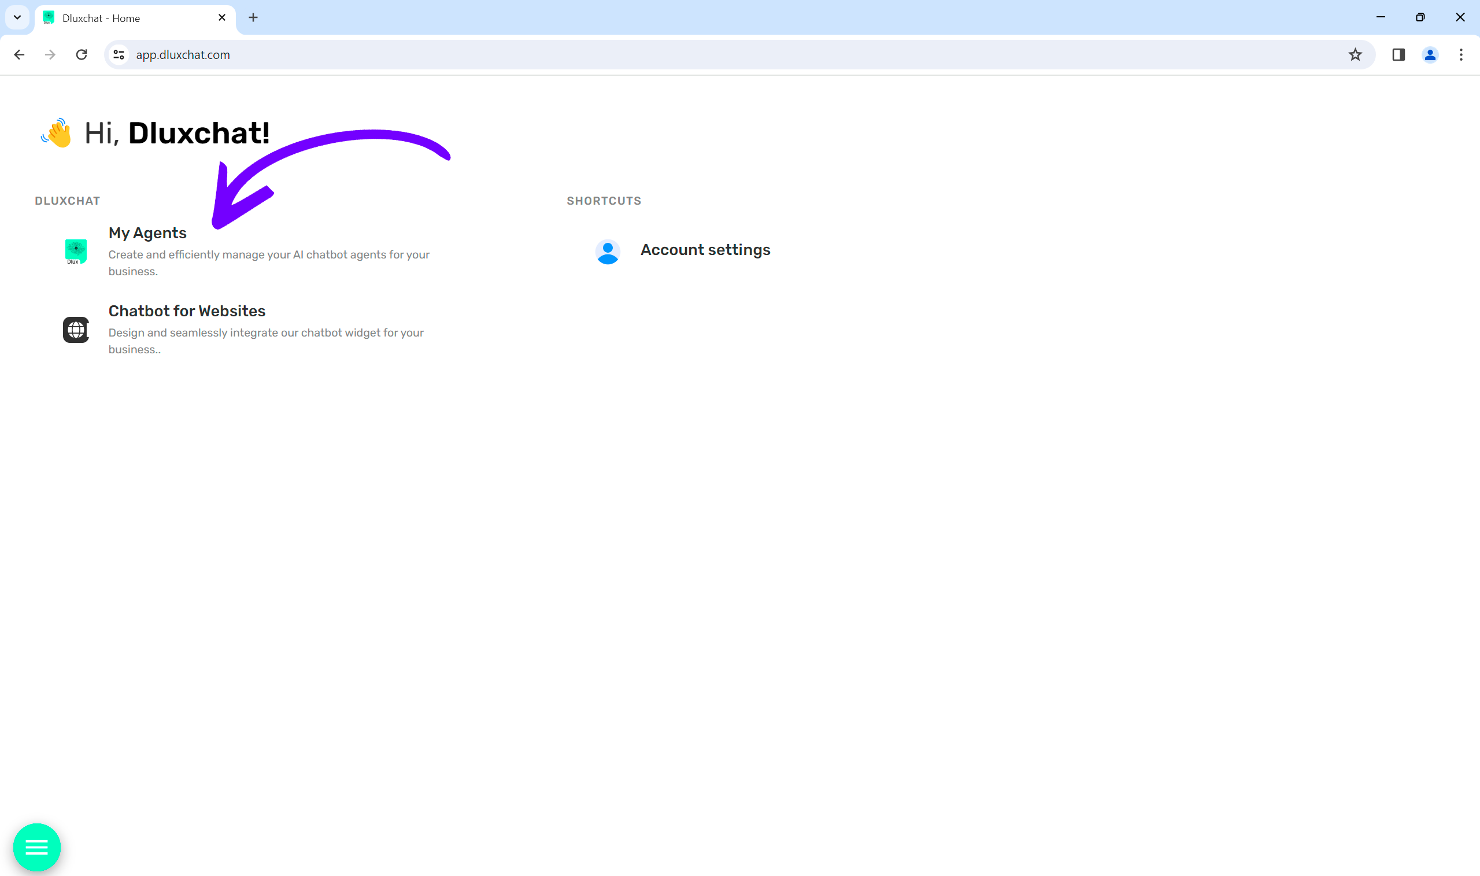1480x876 pixels.
Task: Click the Chatbot for Websites globe icon
Action: [x=76, y=330]
